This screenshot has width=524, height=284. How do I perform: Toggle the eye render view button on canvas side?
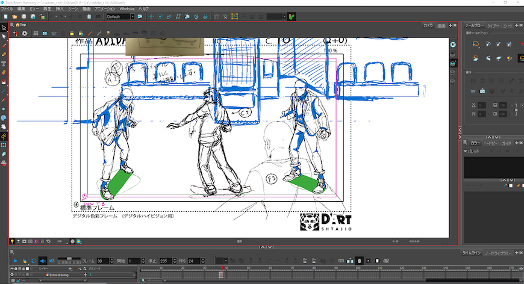pos(453,45)
